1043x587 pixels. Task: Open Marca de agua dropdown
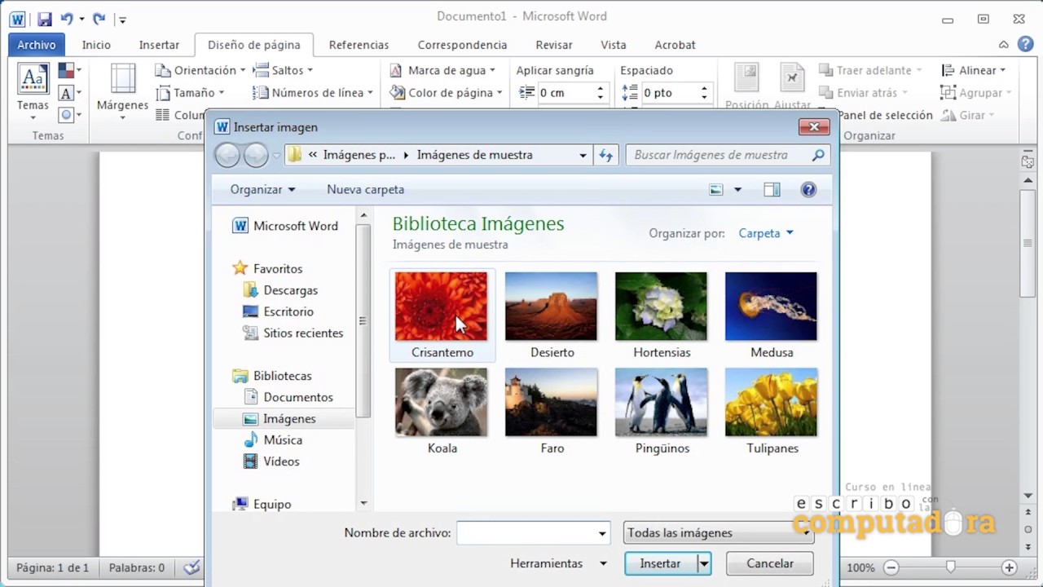[442, 71]
